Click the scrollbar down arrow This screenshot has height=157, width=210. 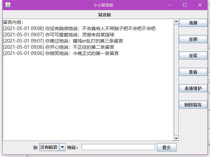[x=176, y=138]
